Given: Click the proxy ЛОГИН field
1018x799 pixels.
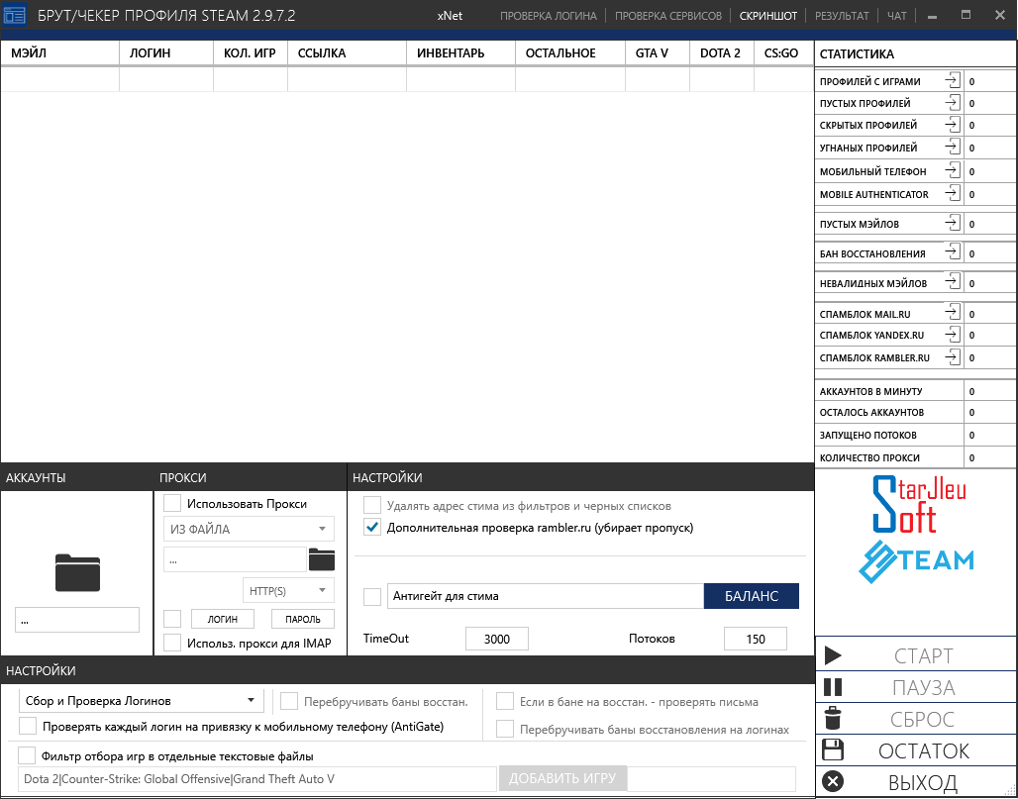Looking at the screenshot, I should pos(223,619).
